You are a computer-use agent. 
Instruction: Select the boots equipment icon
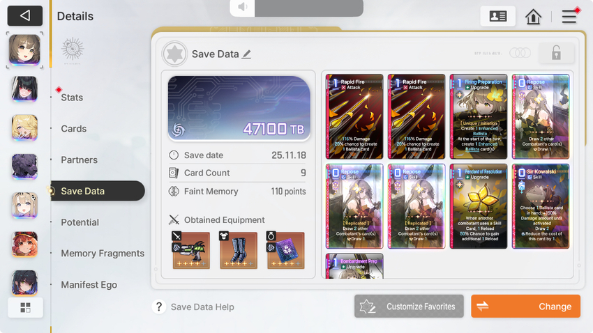[239, 250]
